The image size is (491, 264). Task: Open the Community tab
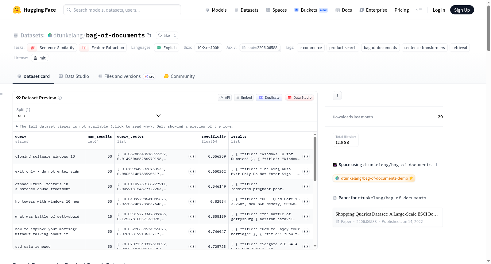coord(180,76)
